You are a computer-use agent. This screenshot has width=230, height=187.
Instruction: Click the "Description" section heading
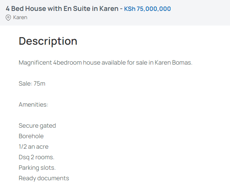point(48,41)
